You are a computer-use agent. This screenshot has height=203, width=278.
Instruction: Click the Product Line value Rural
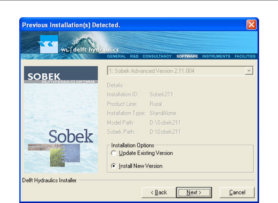coord(156,104)
